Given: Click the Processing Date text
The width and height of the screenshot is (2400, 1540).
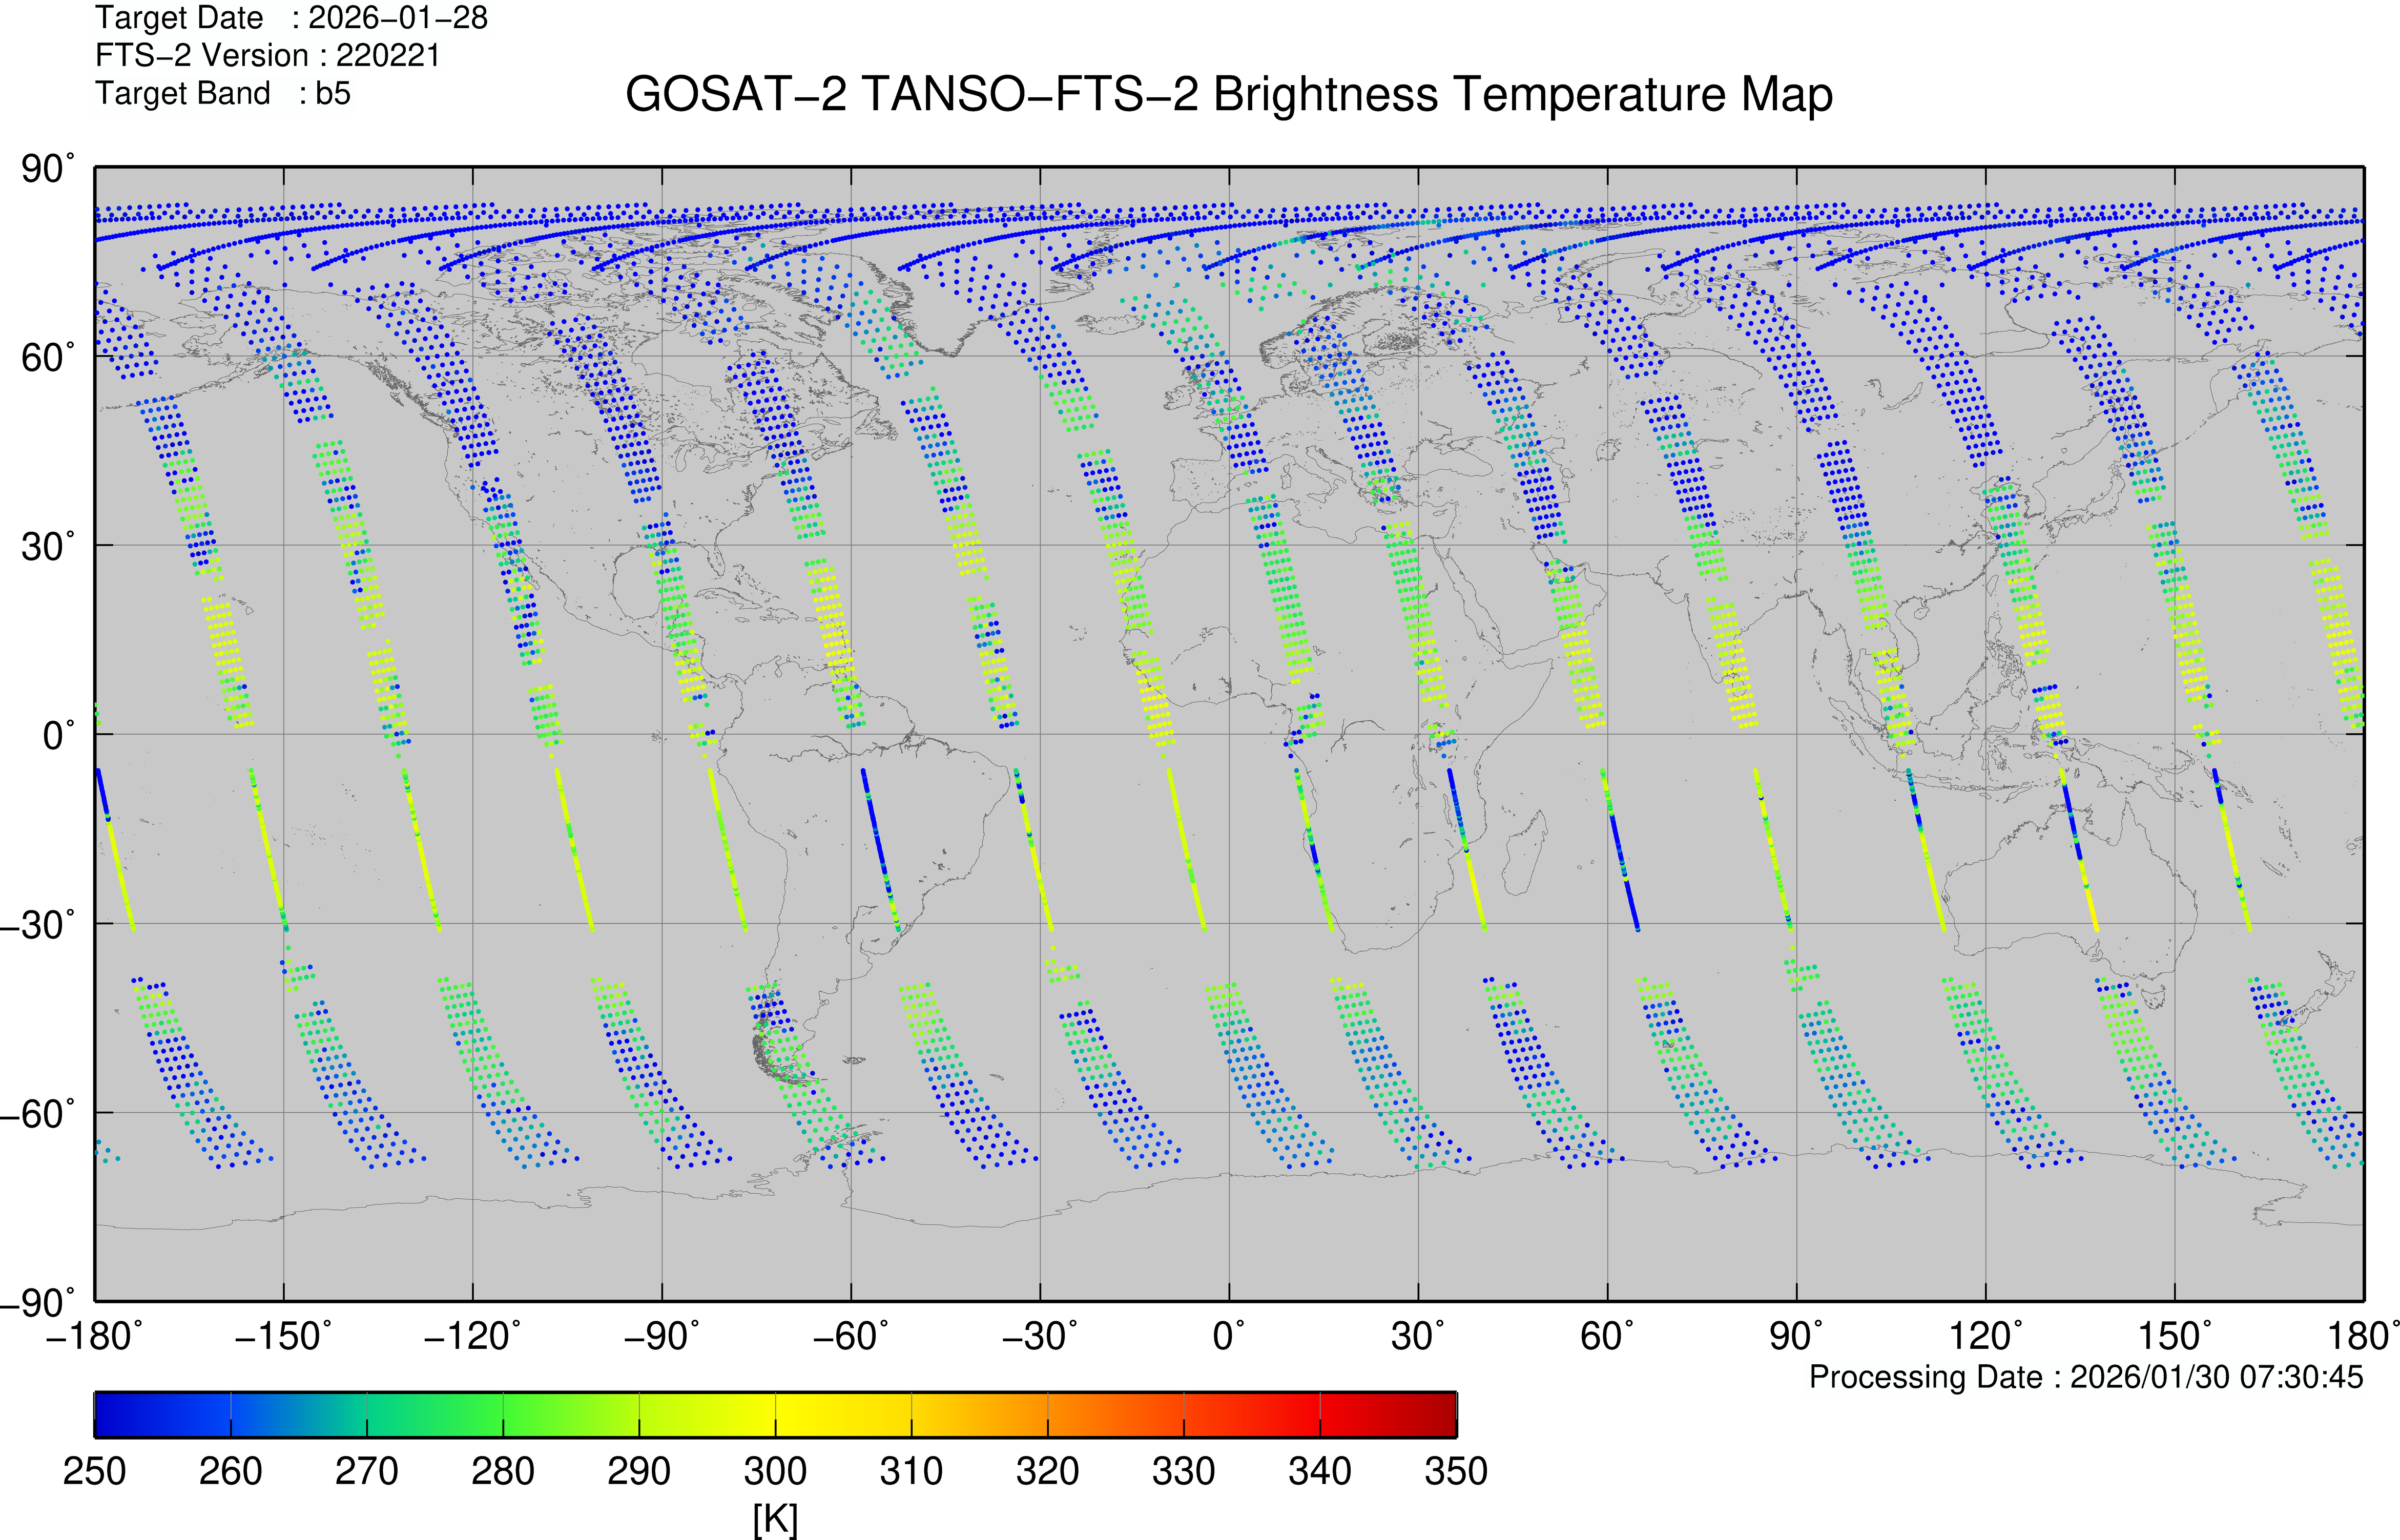Looking at the screenshot, I should pyautogui.click(x=2085, y=1377).
